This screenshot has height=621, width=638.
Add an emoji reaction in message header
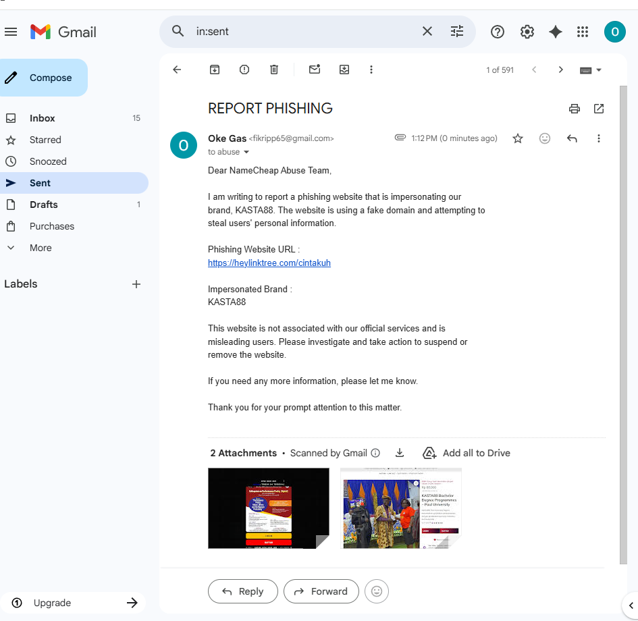coord(544,138)
